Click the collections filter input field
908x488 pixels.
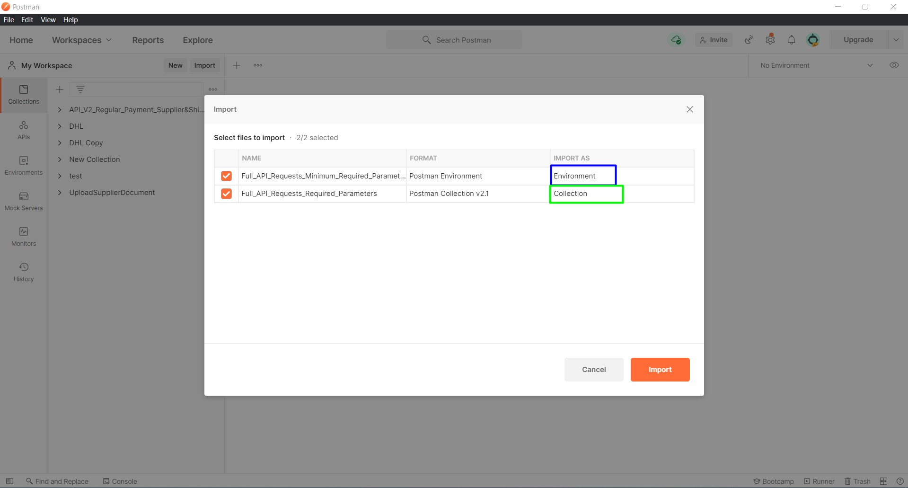pos(137,89)
